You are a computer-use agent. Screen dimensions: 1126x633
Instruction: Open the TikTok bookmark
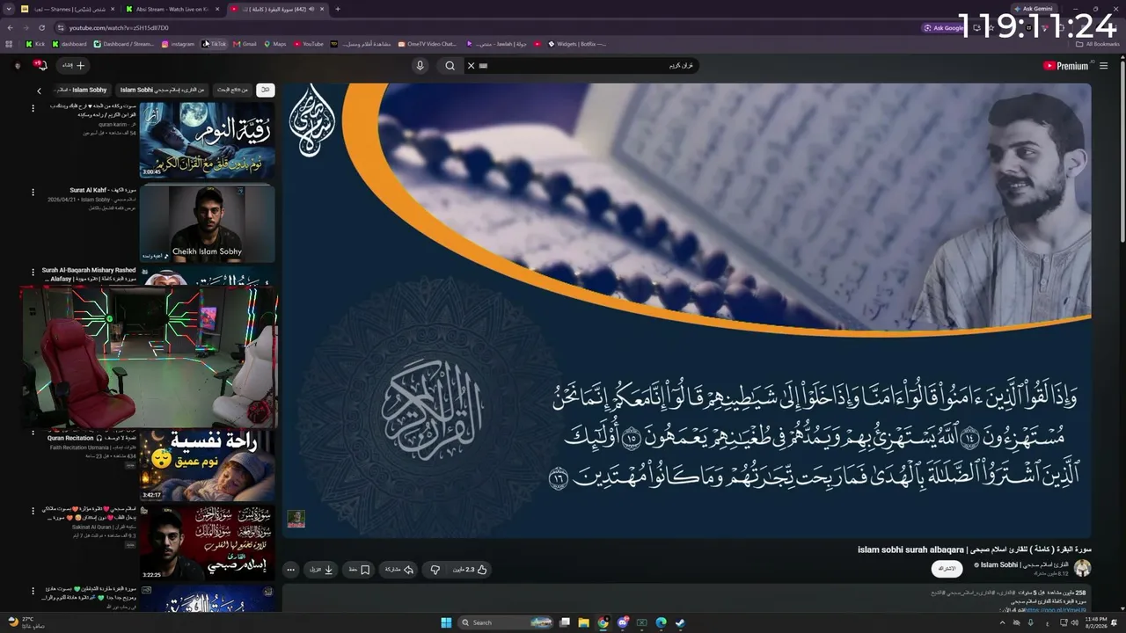point(215,44)
